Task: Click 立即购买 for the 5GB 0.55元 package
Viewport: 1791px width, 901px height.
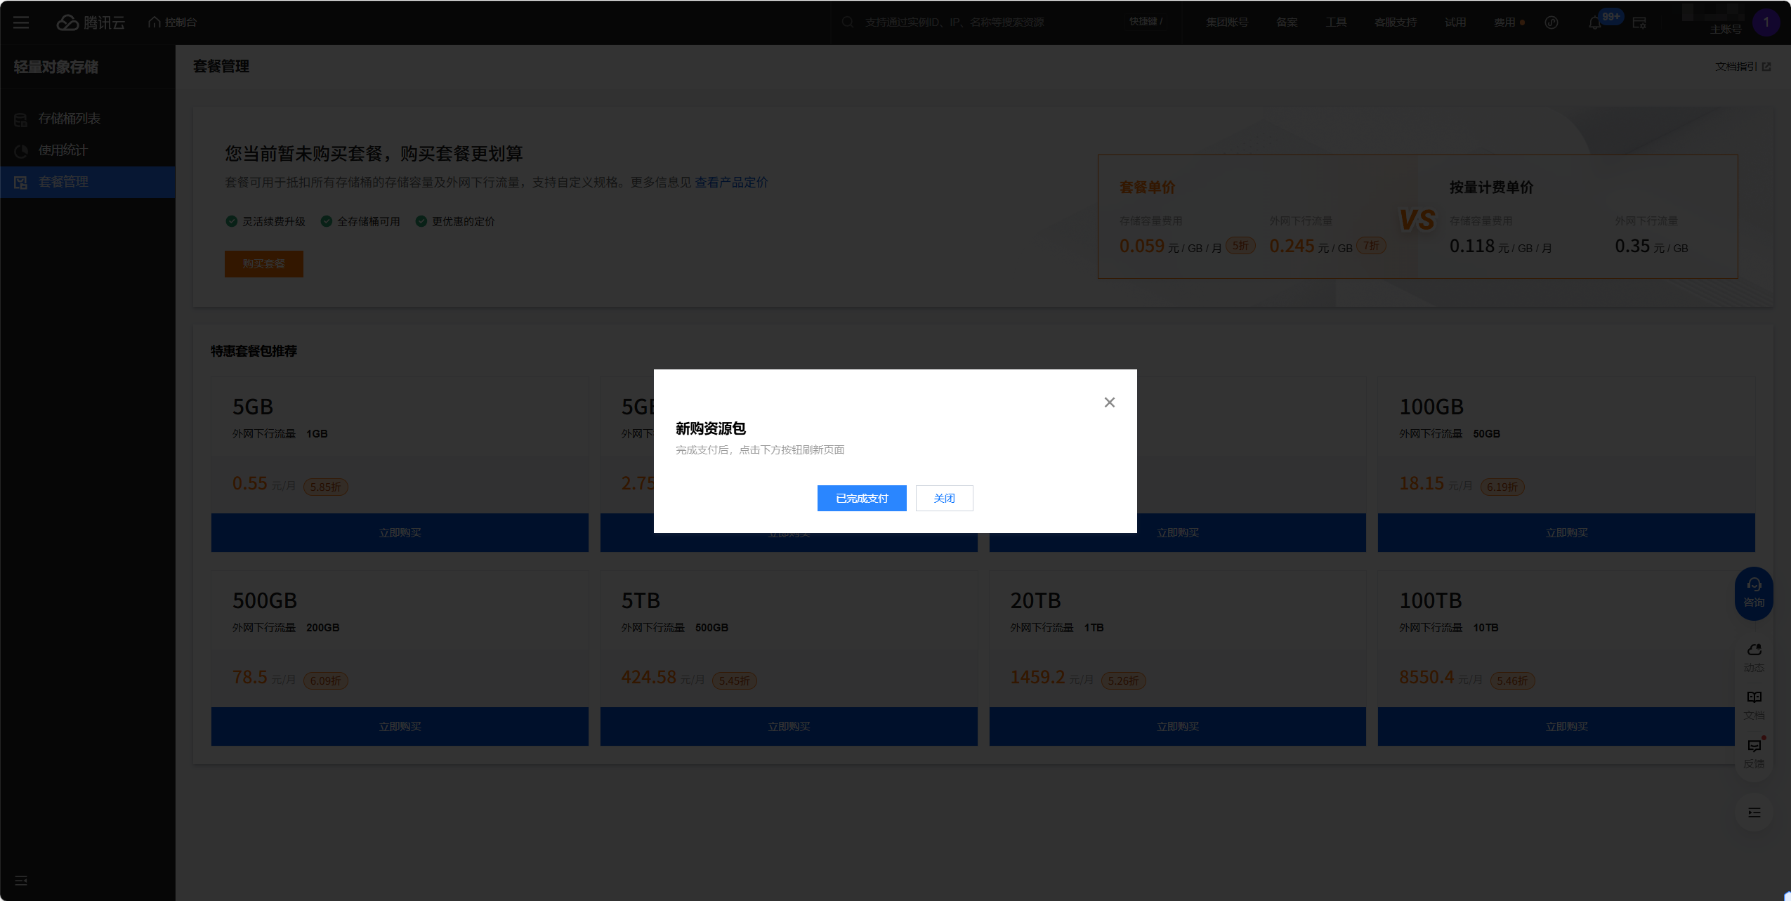Action: tap(400, 533)
